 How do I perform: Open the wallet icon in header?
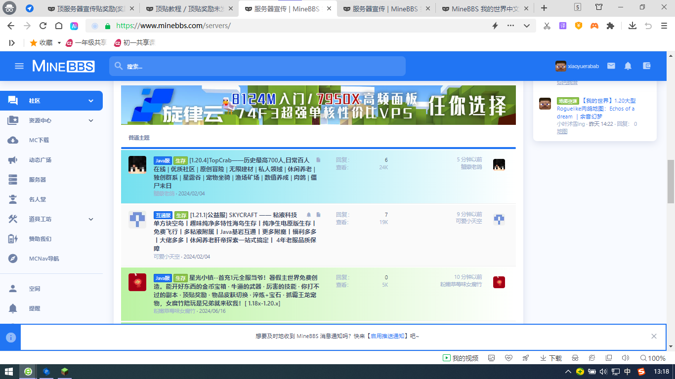[647, 66]
